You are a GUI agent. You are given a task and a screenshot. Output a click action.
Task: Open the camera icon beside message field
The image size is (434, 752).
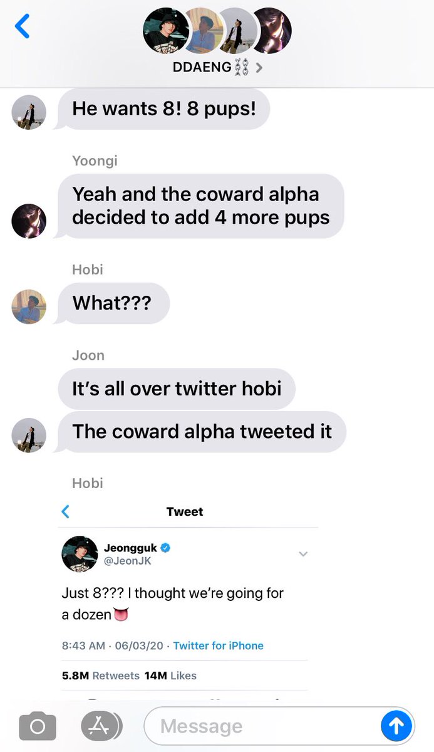(x=38, y=726)
